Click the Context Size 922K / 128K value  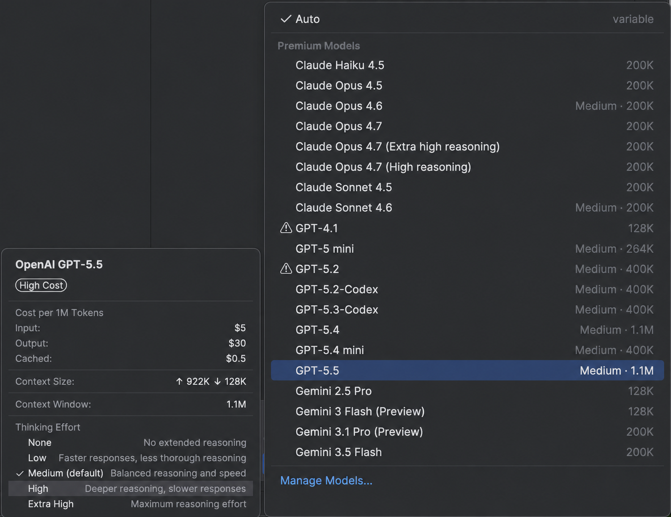pos(211,381)
